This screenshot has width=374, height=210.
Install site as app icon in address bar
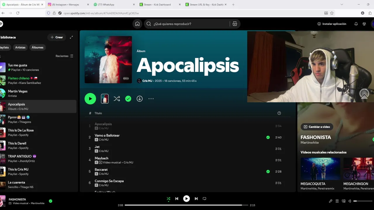[x=326, y=13]
